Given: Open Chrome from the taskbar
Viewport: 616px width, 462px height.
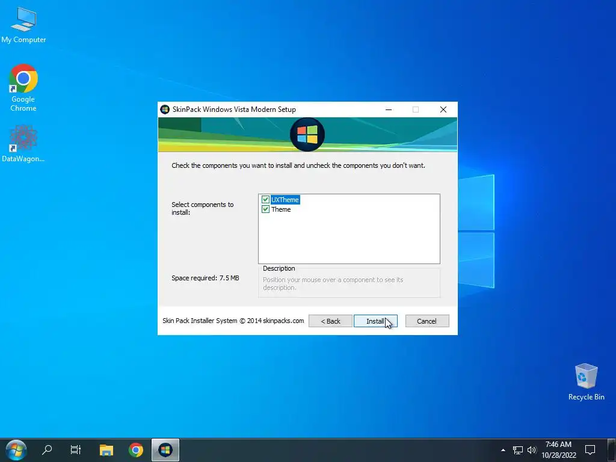Looking at the screenshot, I should point(135,450).
